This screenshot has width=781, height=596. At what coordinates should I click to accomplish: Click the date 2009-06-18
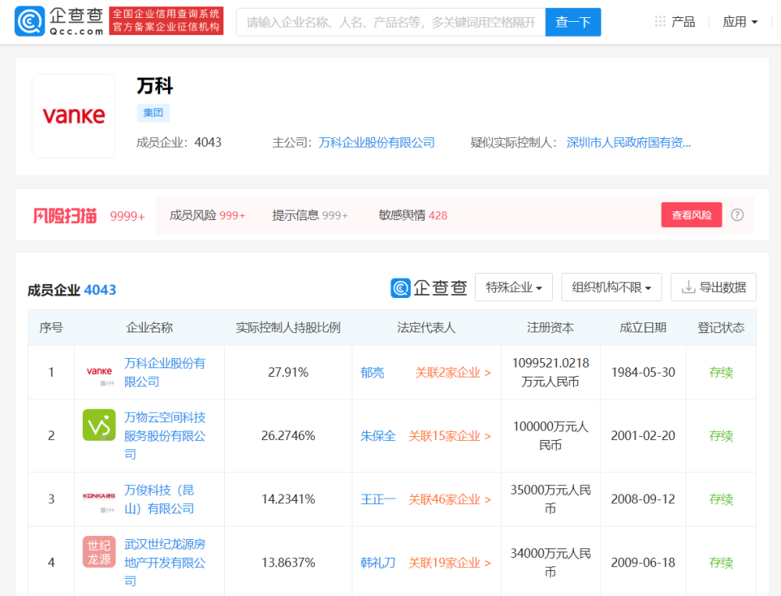[x=643, y=562]
